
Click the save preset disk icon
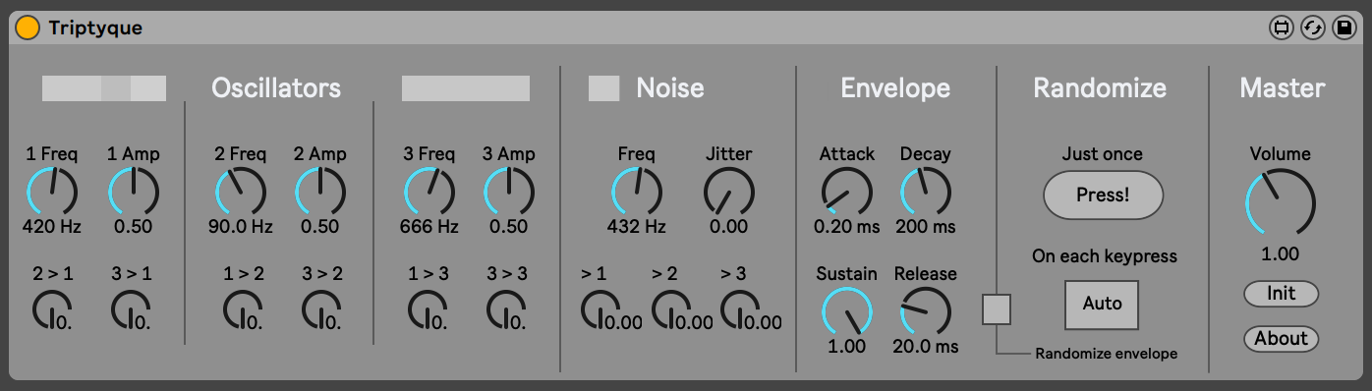point(1343,28)
